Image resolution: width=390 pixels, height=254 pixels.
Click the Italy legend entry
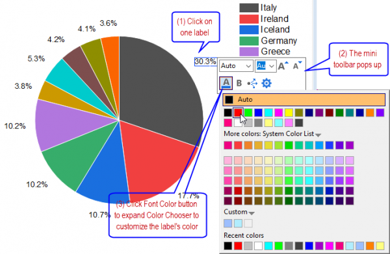pos(258,7)
